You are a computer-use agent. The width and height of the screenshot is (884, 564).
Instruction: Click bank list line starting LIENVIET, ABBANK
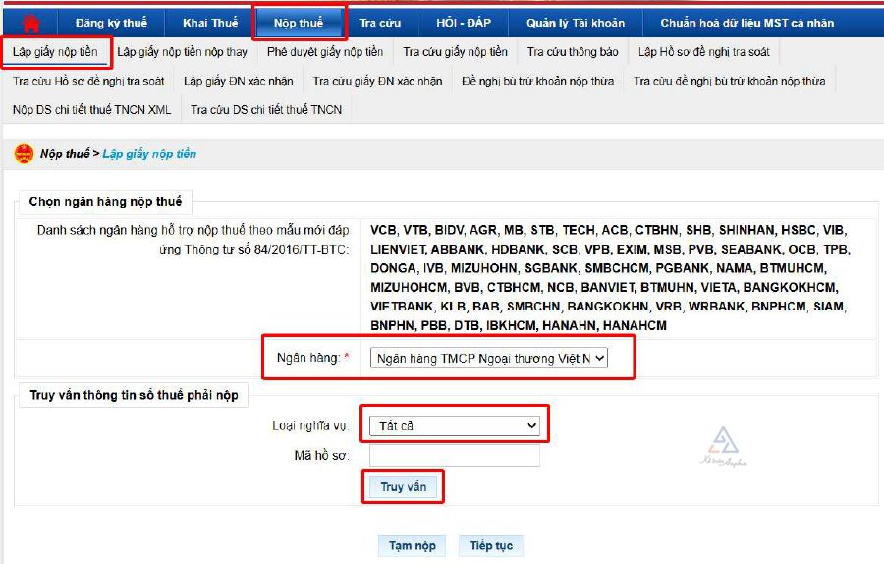[610, 249]
